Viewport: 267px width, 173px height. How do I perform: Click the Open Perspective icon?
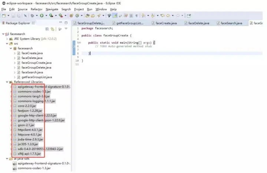click(189, 16)
